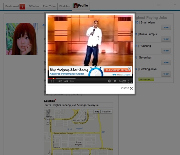Image resolution: width=180 pixels, height=155 pixels.
Task: Zoom in the map with plus button
Action: click(x=48, y=120)
